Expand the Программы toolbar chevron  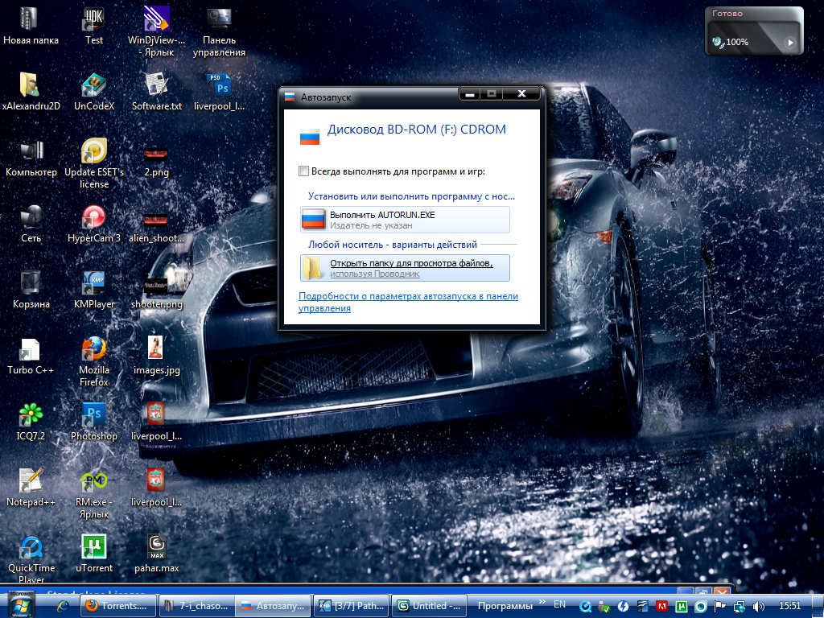(542, 602)
